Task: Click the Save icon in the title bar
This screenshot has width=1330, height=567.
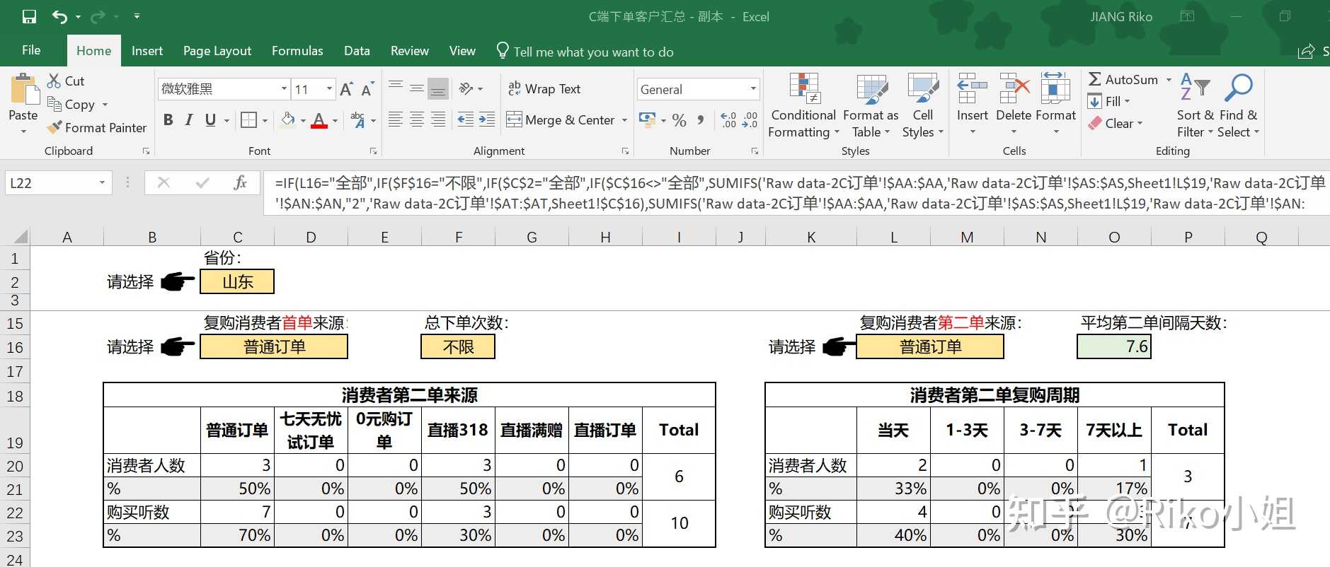Action: 29,16
